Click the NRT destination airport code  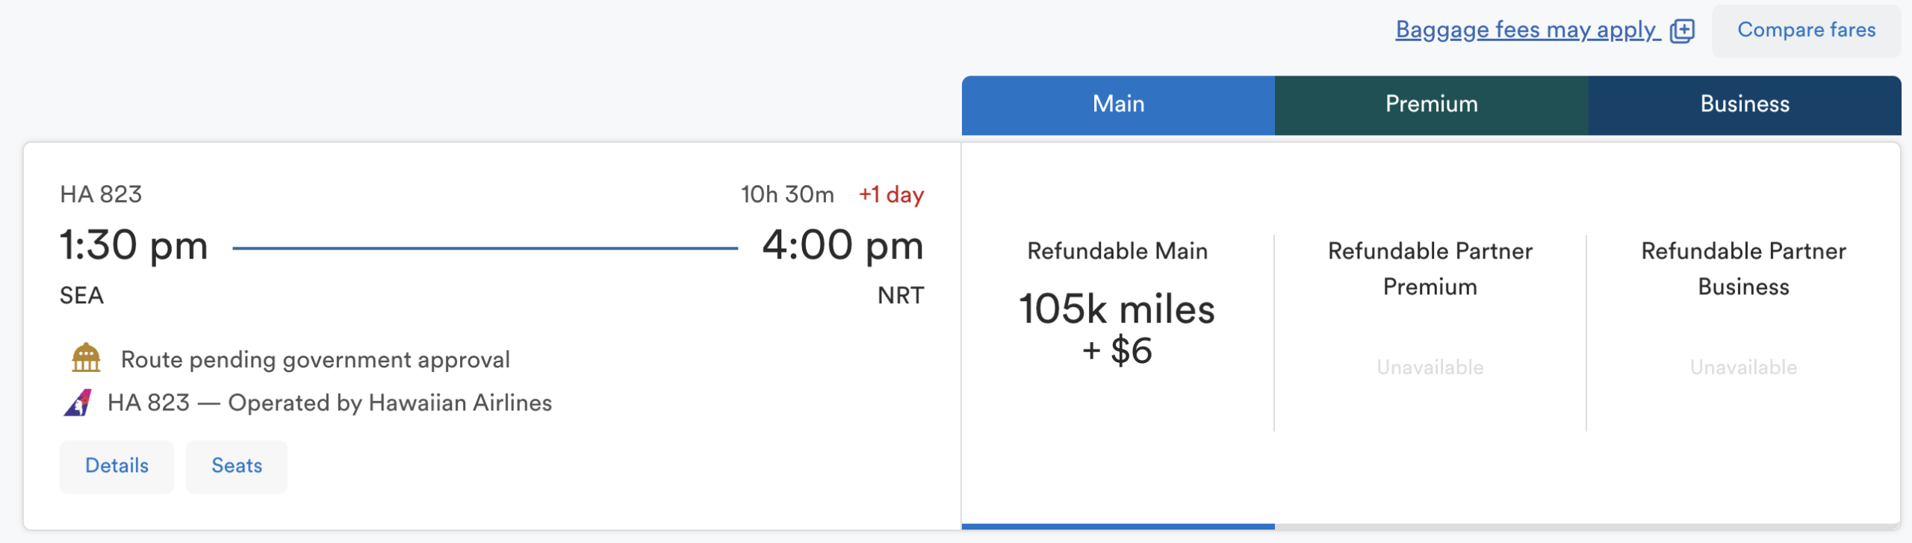tap(900, 296)
